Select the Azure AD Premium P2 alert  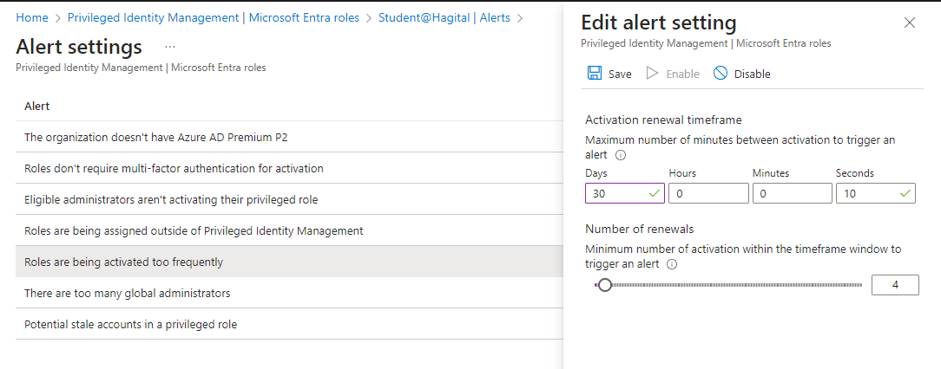tap(167, 137)
